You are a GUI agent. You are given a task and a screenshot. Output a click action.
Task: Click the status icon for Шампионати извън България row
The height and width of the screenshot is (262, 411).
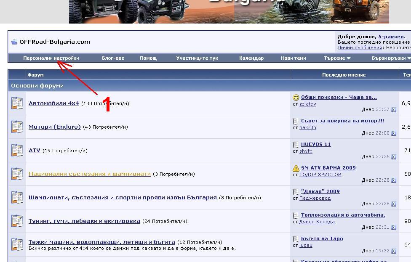click(17, 197)
